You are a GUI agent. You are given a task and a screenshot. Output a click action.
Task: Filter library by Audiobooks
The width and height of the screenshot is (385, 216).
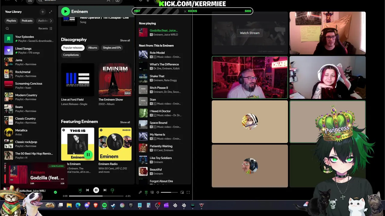tap(43, 21)
